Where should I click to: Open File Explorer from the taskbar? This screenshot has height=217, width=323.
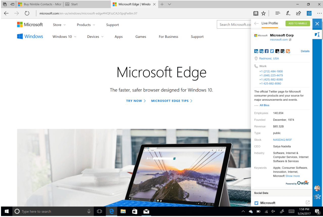(123, 211)
